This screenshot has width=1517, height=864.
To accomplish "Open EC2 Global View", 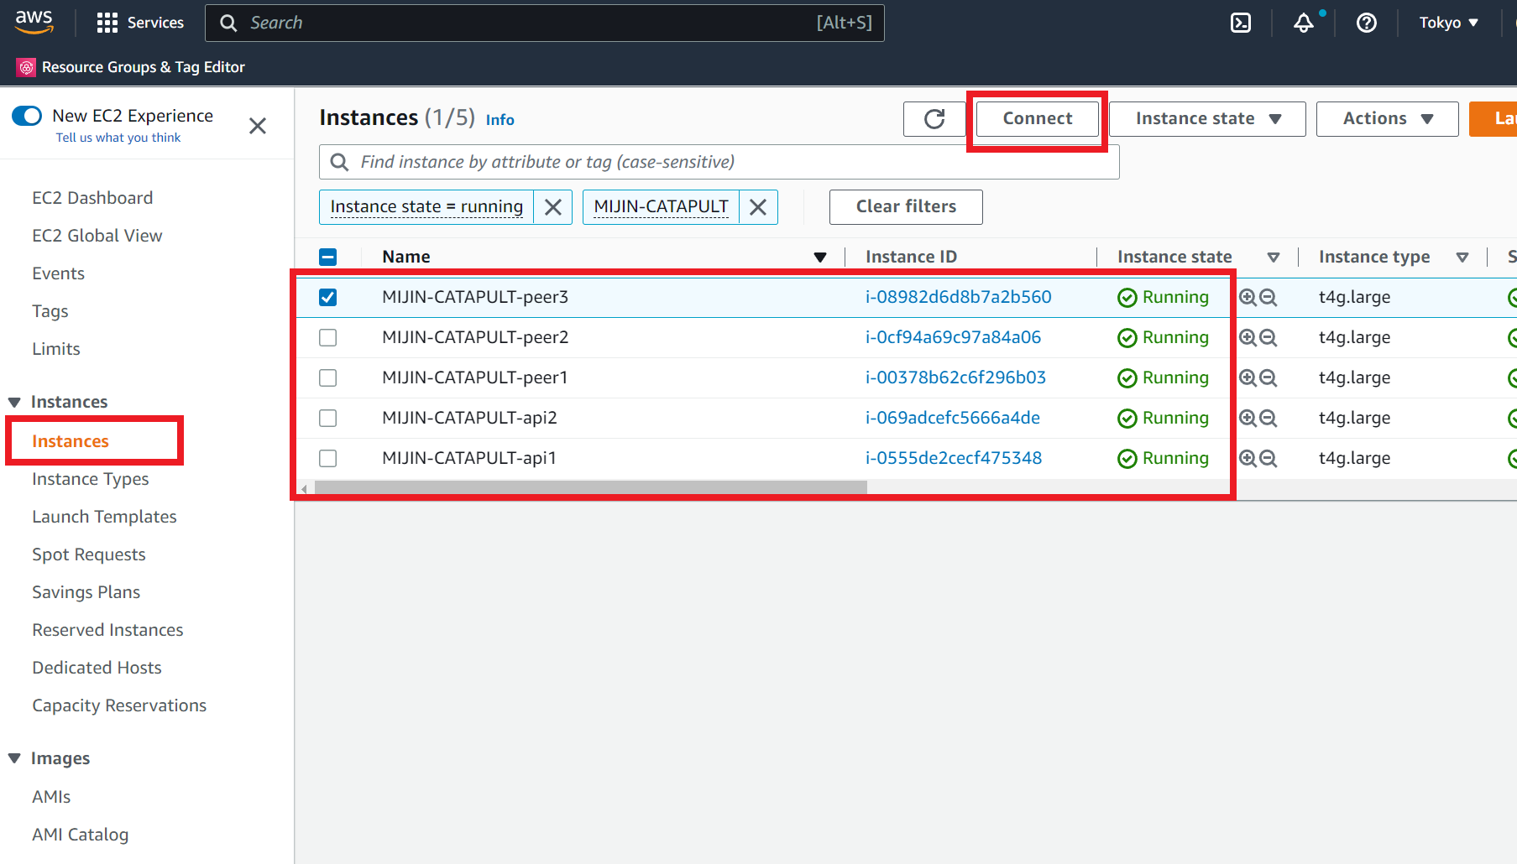I will 97,236.
